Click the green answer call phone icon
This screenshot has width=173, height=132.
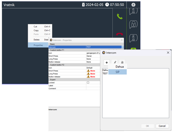[120, 16]
